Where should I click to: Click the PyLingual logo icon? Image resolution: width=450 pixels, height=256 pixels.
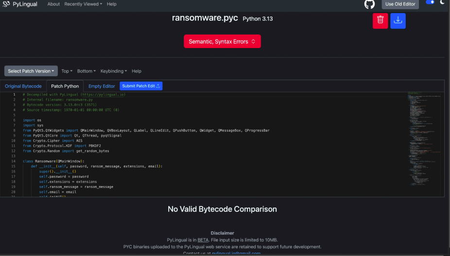pyautogui.click(x=6, y=4)
